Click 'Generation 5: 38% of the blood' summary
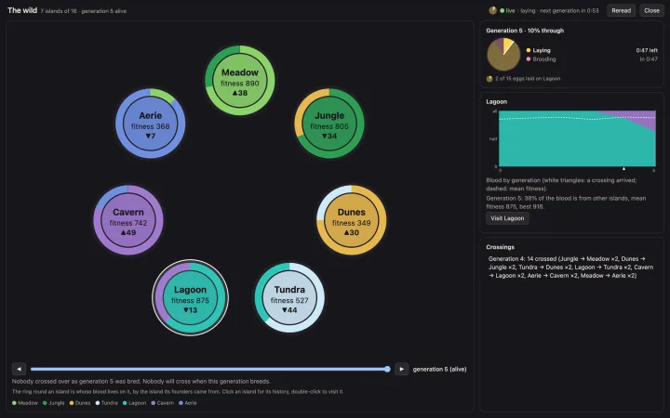This screenshot has width=670, height=418. pos(566,202)
